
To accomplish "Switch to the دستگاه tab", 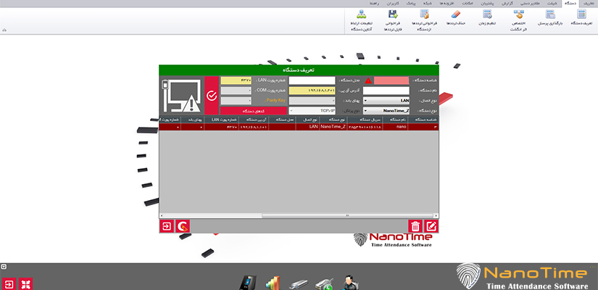I will click(x=570, y=3).
